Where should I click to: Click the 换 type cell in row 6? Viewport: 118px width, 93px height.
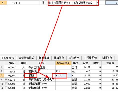(43, 3)
